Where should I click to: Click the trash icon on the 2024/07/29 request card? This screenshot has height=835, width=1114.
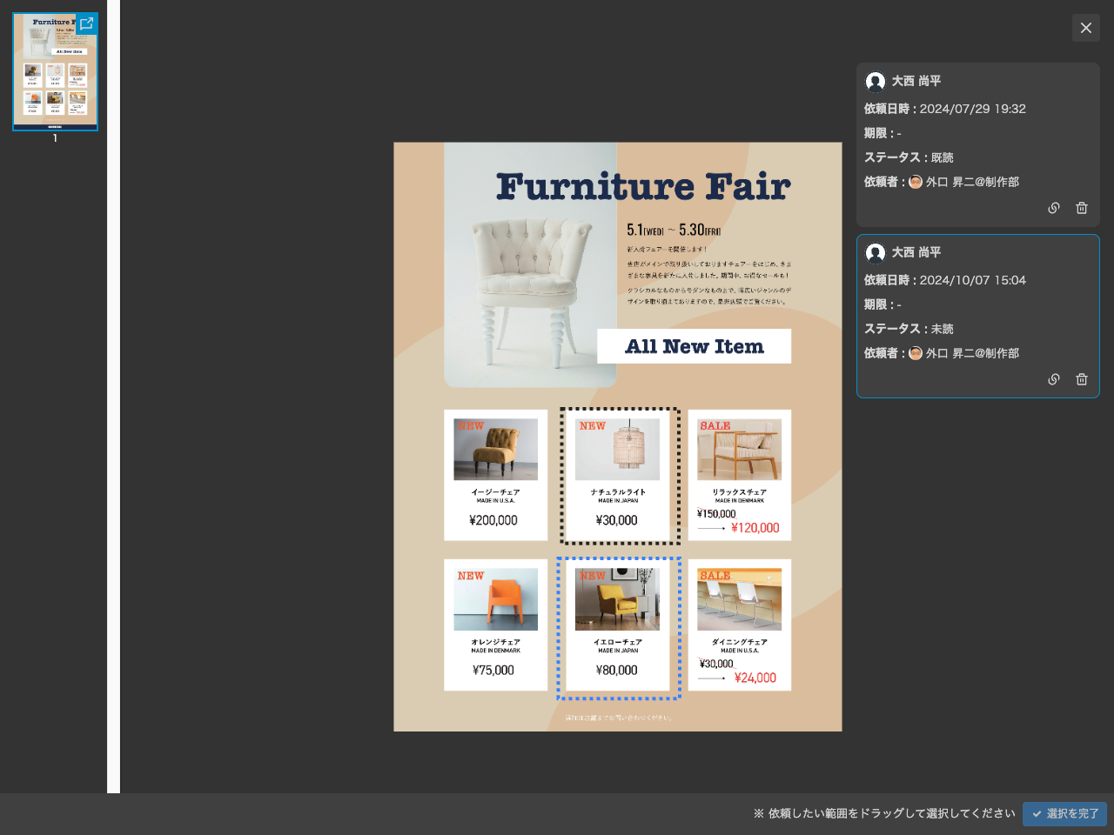pyautogui.click(x=1082, y=208)
